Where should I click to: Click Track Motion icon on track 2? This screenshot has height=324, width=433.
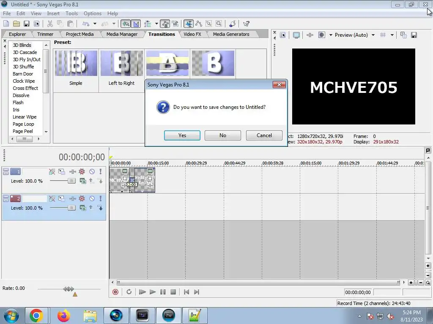tap(61, 198)
